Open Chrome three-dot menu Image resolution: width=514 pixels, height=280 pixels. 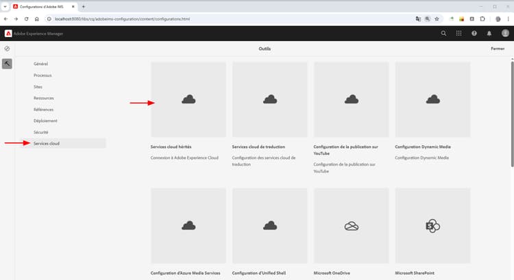tap(508, 19)
